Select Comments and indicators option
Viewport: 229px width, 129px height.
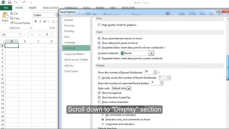(103, 124)
